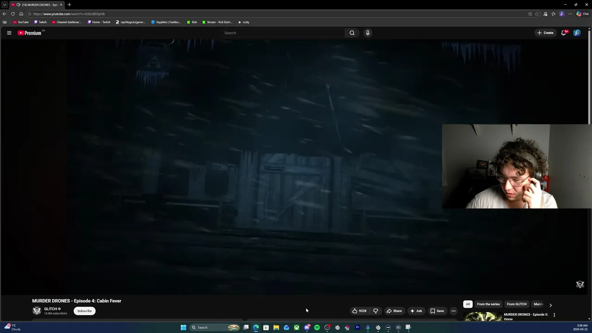Open the YouTube guide hamburger menu
This screenshot has width=592, height=333.
(x=9, y=33)
